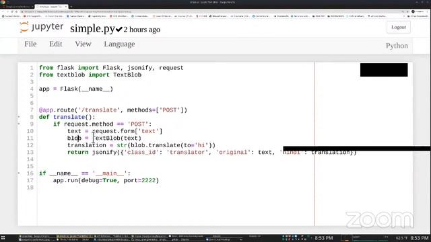Click the 'original' key string

coord(233,153)
